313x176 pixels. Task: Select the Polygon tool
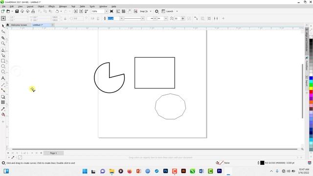click(x=3, y=71)
